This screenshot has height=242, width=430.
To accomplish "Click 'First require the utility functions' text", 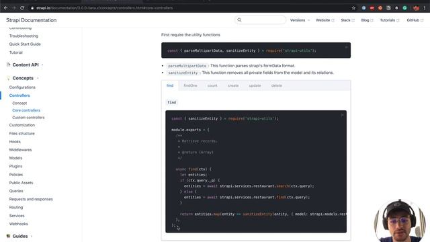I will (191, 35).
